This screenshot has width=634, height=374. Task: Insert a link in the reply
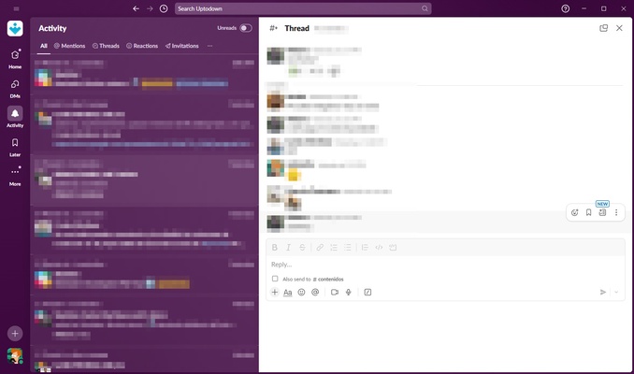(320, 248)
